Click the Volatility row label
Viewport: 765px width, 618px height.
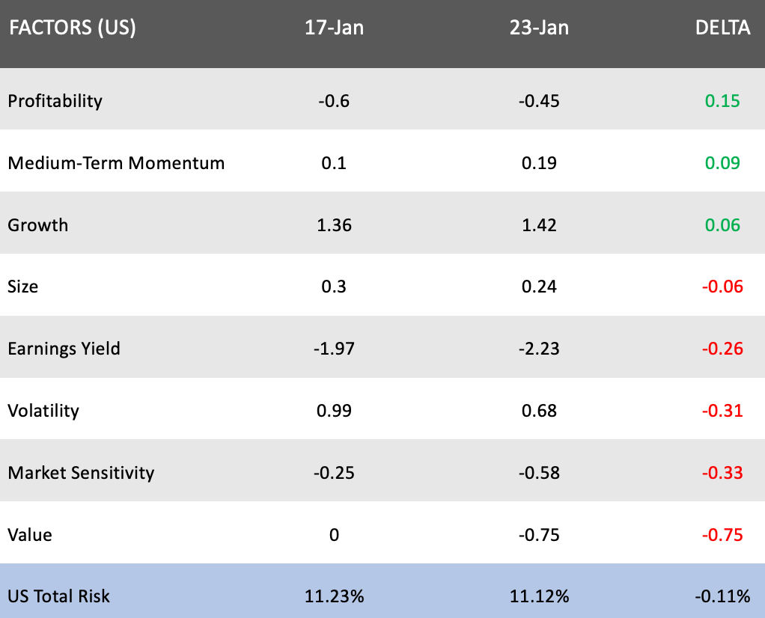tap(43, 411)
